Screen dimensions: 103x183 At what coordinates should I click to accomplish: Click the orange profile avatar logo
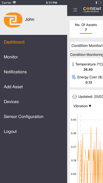coord(13,20)
